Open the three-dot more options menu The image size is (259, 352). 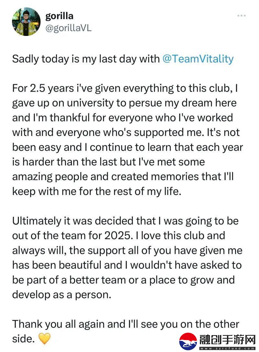[242, 16]
